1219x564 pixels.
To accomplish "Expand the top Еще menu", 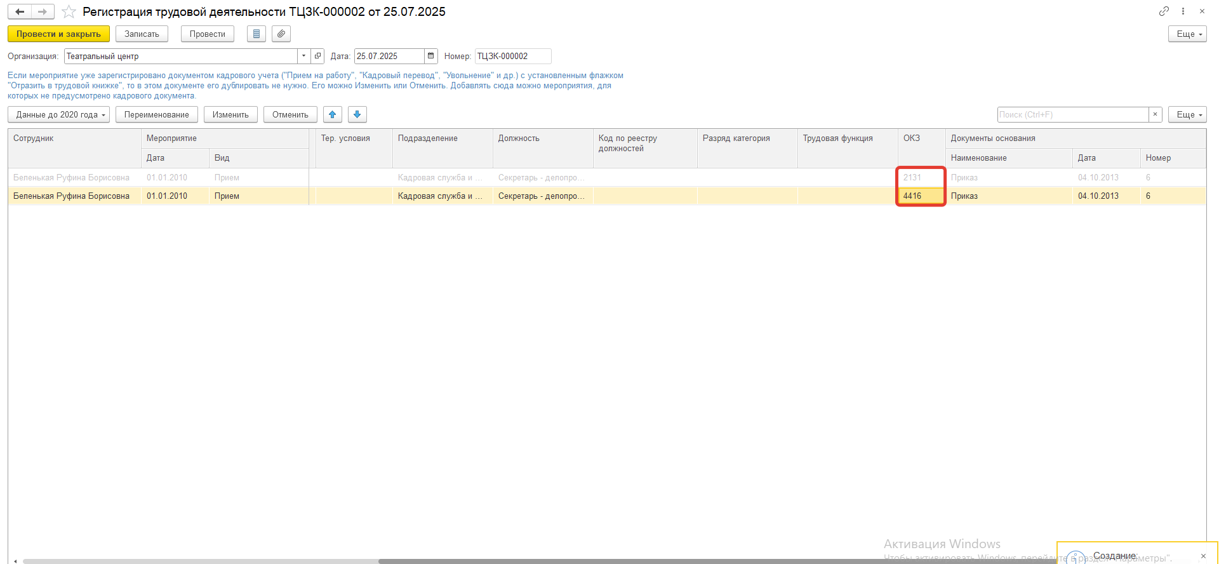I will click(x=1187, y=34).
